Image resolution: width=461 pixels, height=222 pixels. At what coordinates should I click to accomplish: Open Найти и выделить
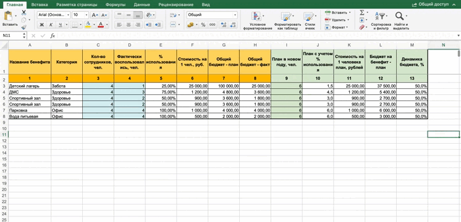(401, 20)
